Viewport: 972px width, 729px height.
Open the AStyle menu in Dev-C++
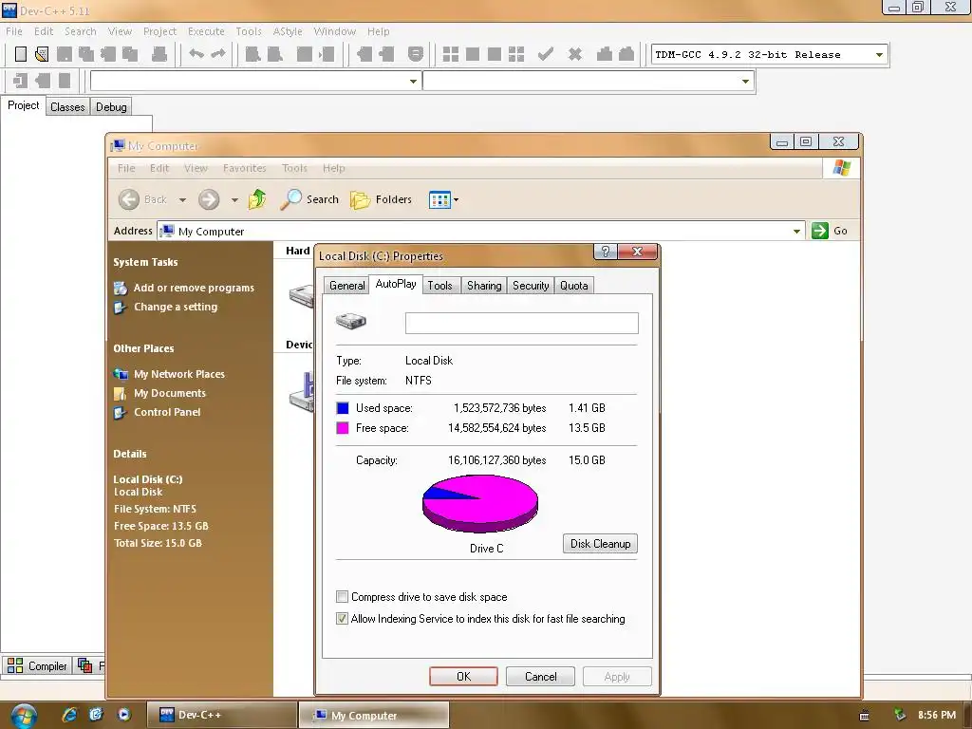[x=288, y=31]
